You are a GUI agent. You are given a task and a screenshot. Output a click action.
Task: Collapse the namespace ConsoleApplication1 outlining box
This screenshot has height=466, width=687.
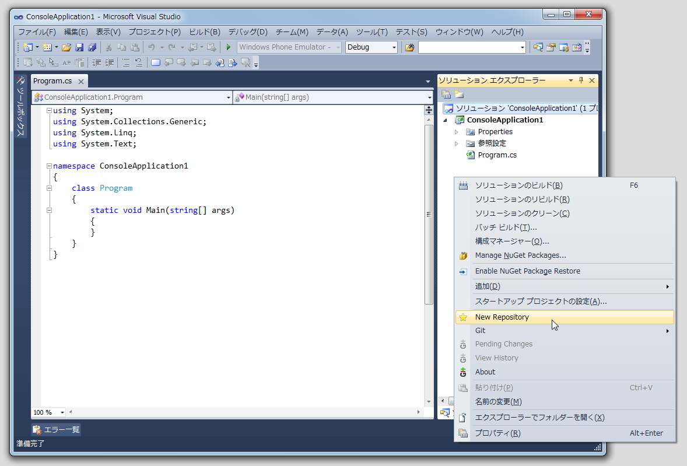pyautogui.click(x=50, y=166)
